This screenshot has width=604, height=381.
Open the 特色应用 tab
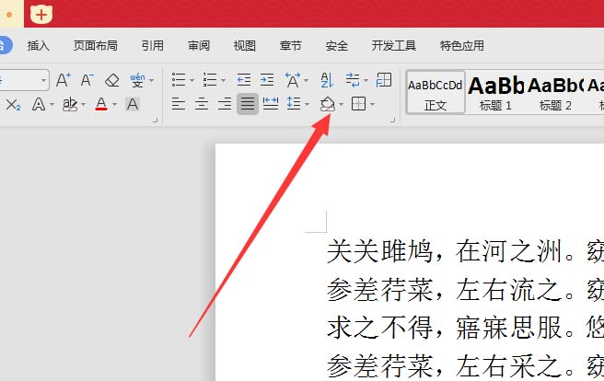click(462, 46)
